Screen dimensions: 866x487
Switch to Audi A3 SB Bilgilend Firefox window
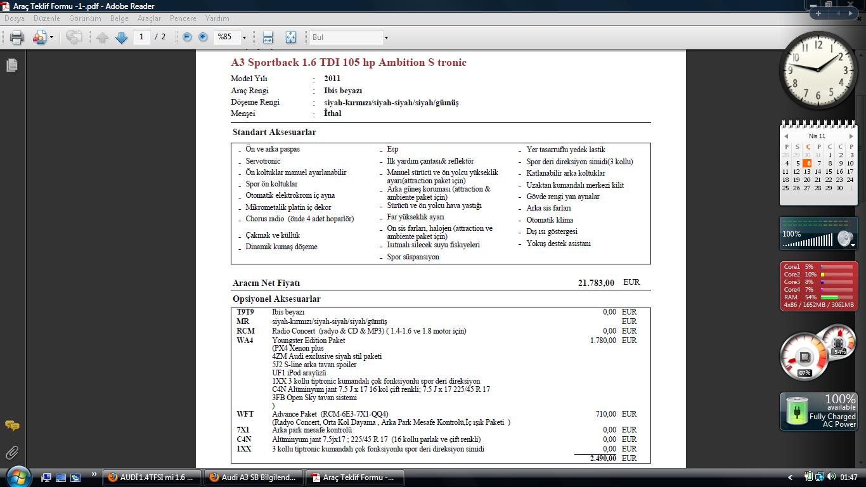pos(254,477)
